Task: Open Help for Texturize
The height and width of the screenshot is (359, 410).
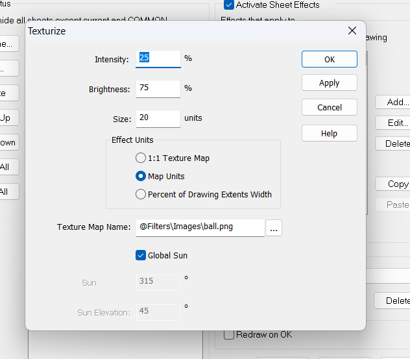Action: (329, 133)
